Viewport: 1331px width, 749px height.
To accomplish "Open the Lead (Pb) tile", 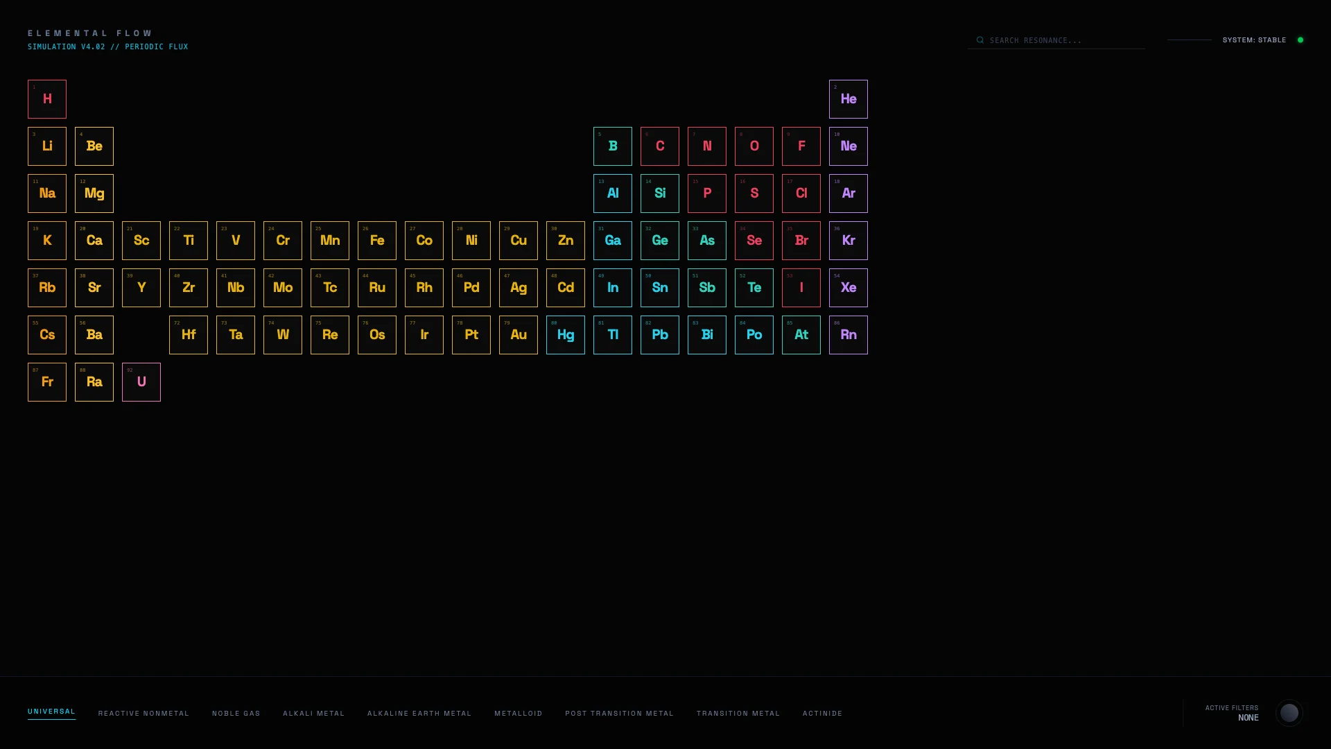I will tap(660, 335).
